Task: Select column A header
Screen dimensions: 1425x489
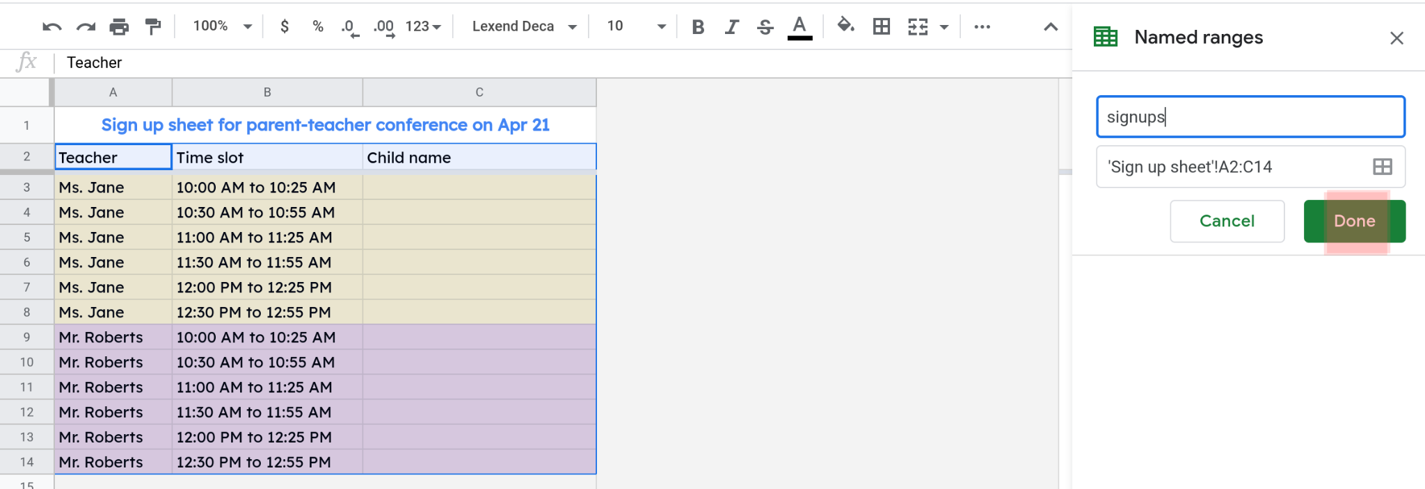Action: (113, 92)
